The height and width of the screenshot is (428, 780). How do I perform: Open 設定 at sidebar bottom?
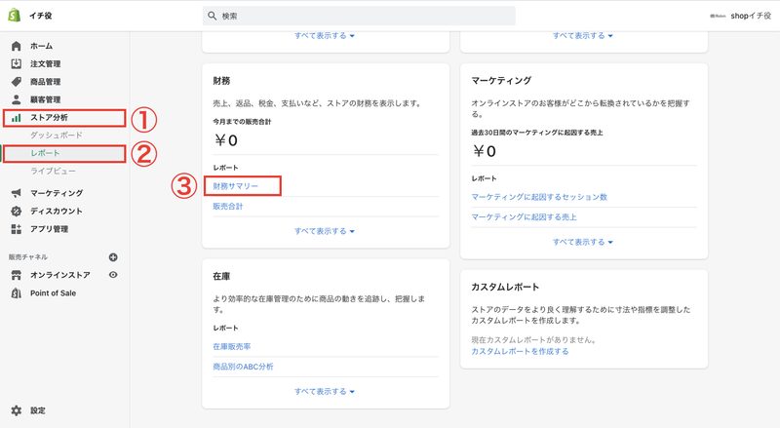click(38, 410)
